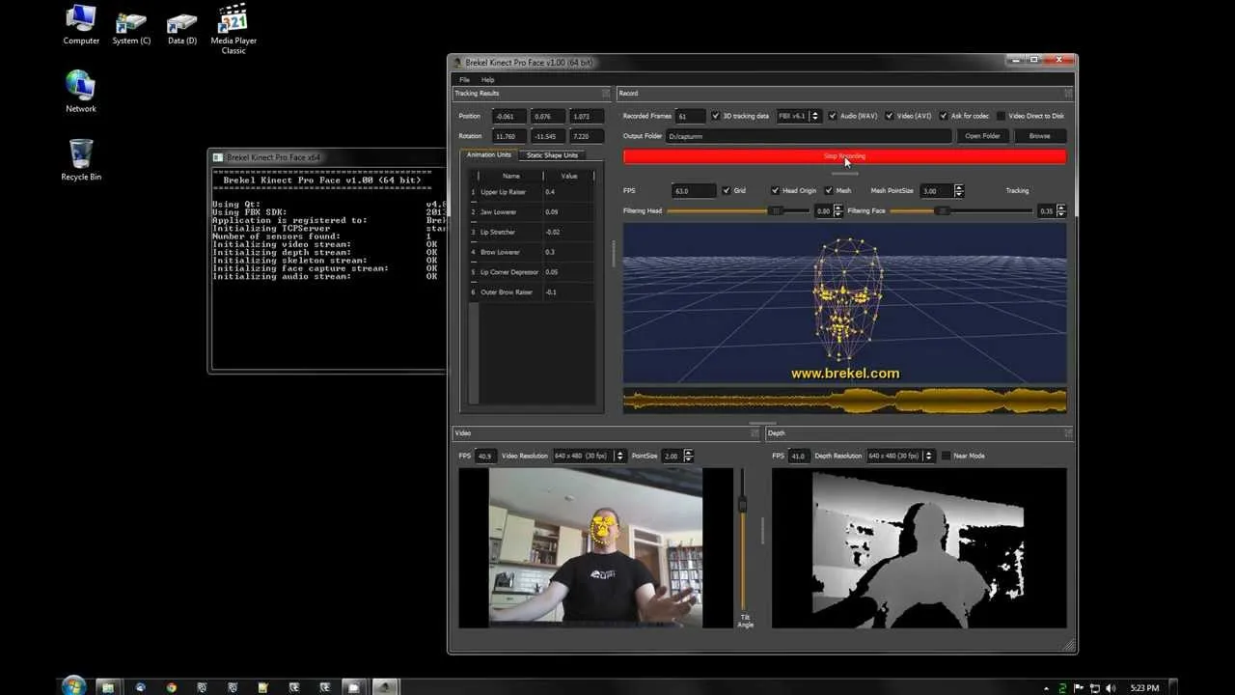Image resolution: width=1235 pixels, height=695 pixels.
Task: Click the Tilt Angle vertical slider
Action: tap(743, 539)
